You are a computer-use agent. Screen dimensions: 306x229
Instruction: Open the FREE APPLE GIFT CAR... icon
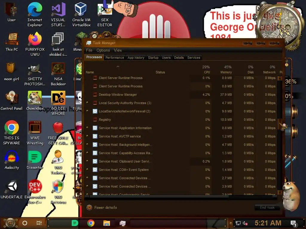(x=58, y=133)
